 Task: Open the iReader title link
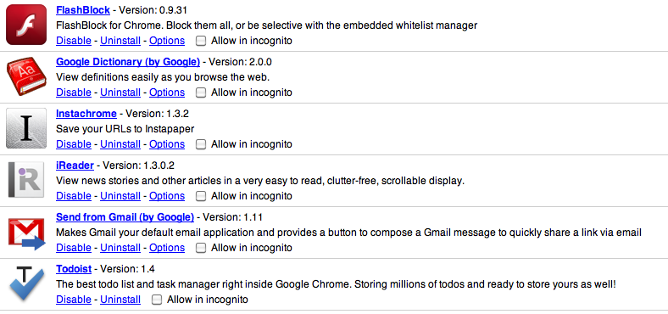pyautogui.click(x=75, y=165)
